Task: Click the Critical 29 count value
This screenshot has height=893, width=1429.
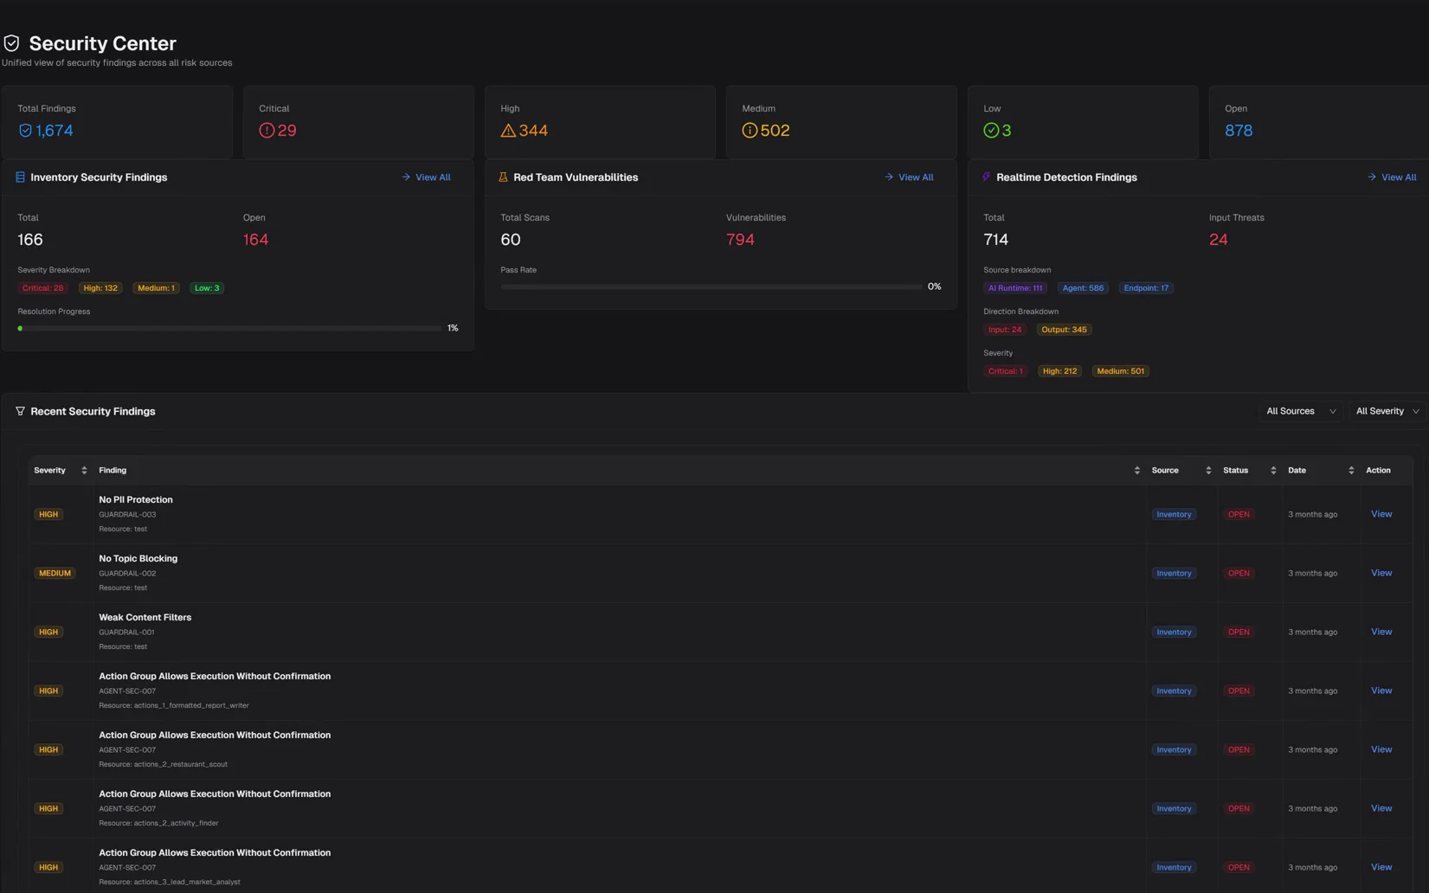Action: [x=287, y=131]
